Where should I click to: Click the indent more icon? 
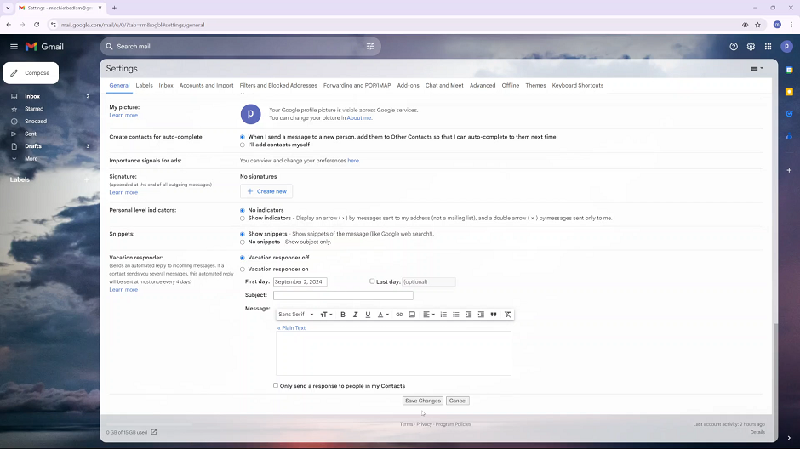[481, 315]
